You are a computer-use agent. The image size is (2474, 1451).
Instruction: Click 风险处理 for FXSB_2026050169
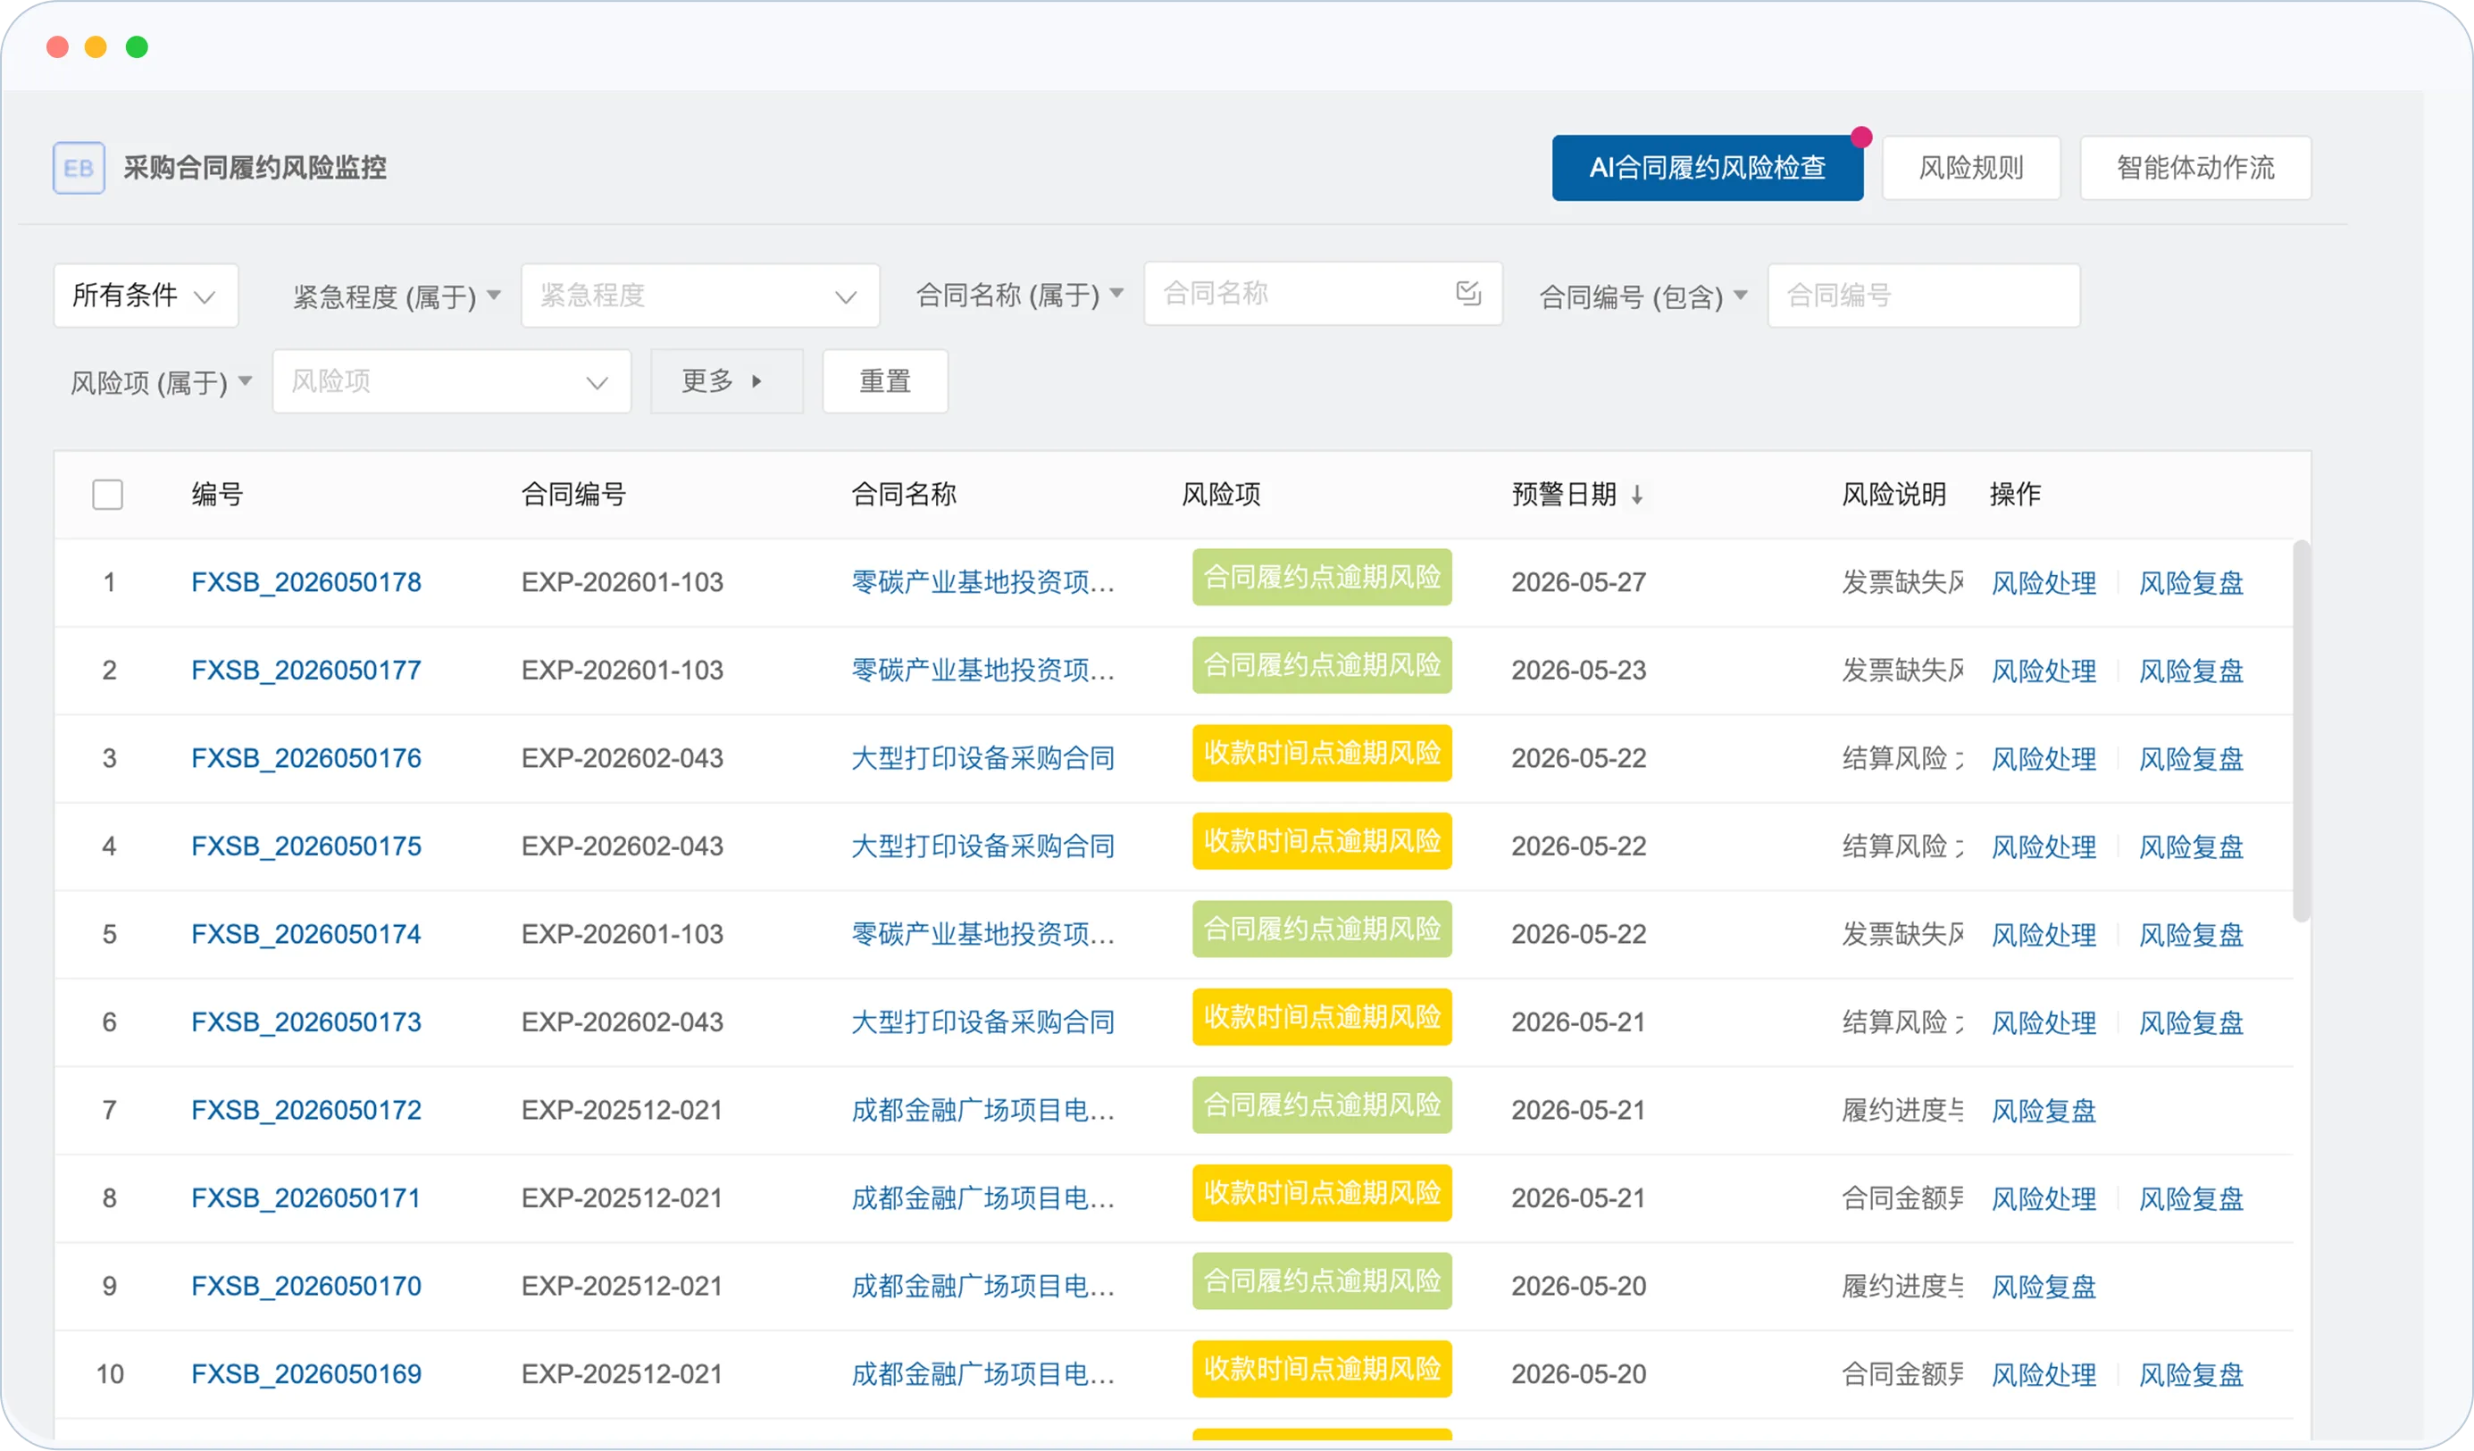2044,1375
